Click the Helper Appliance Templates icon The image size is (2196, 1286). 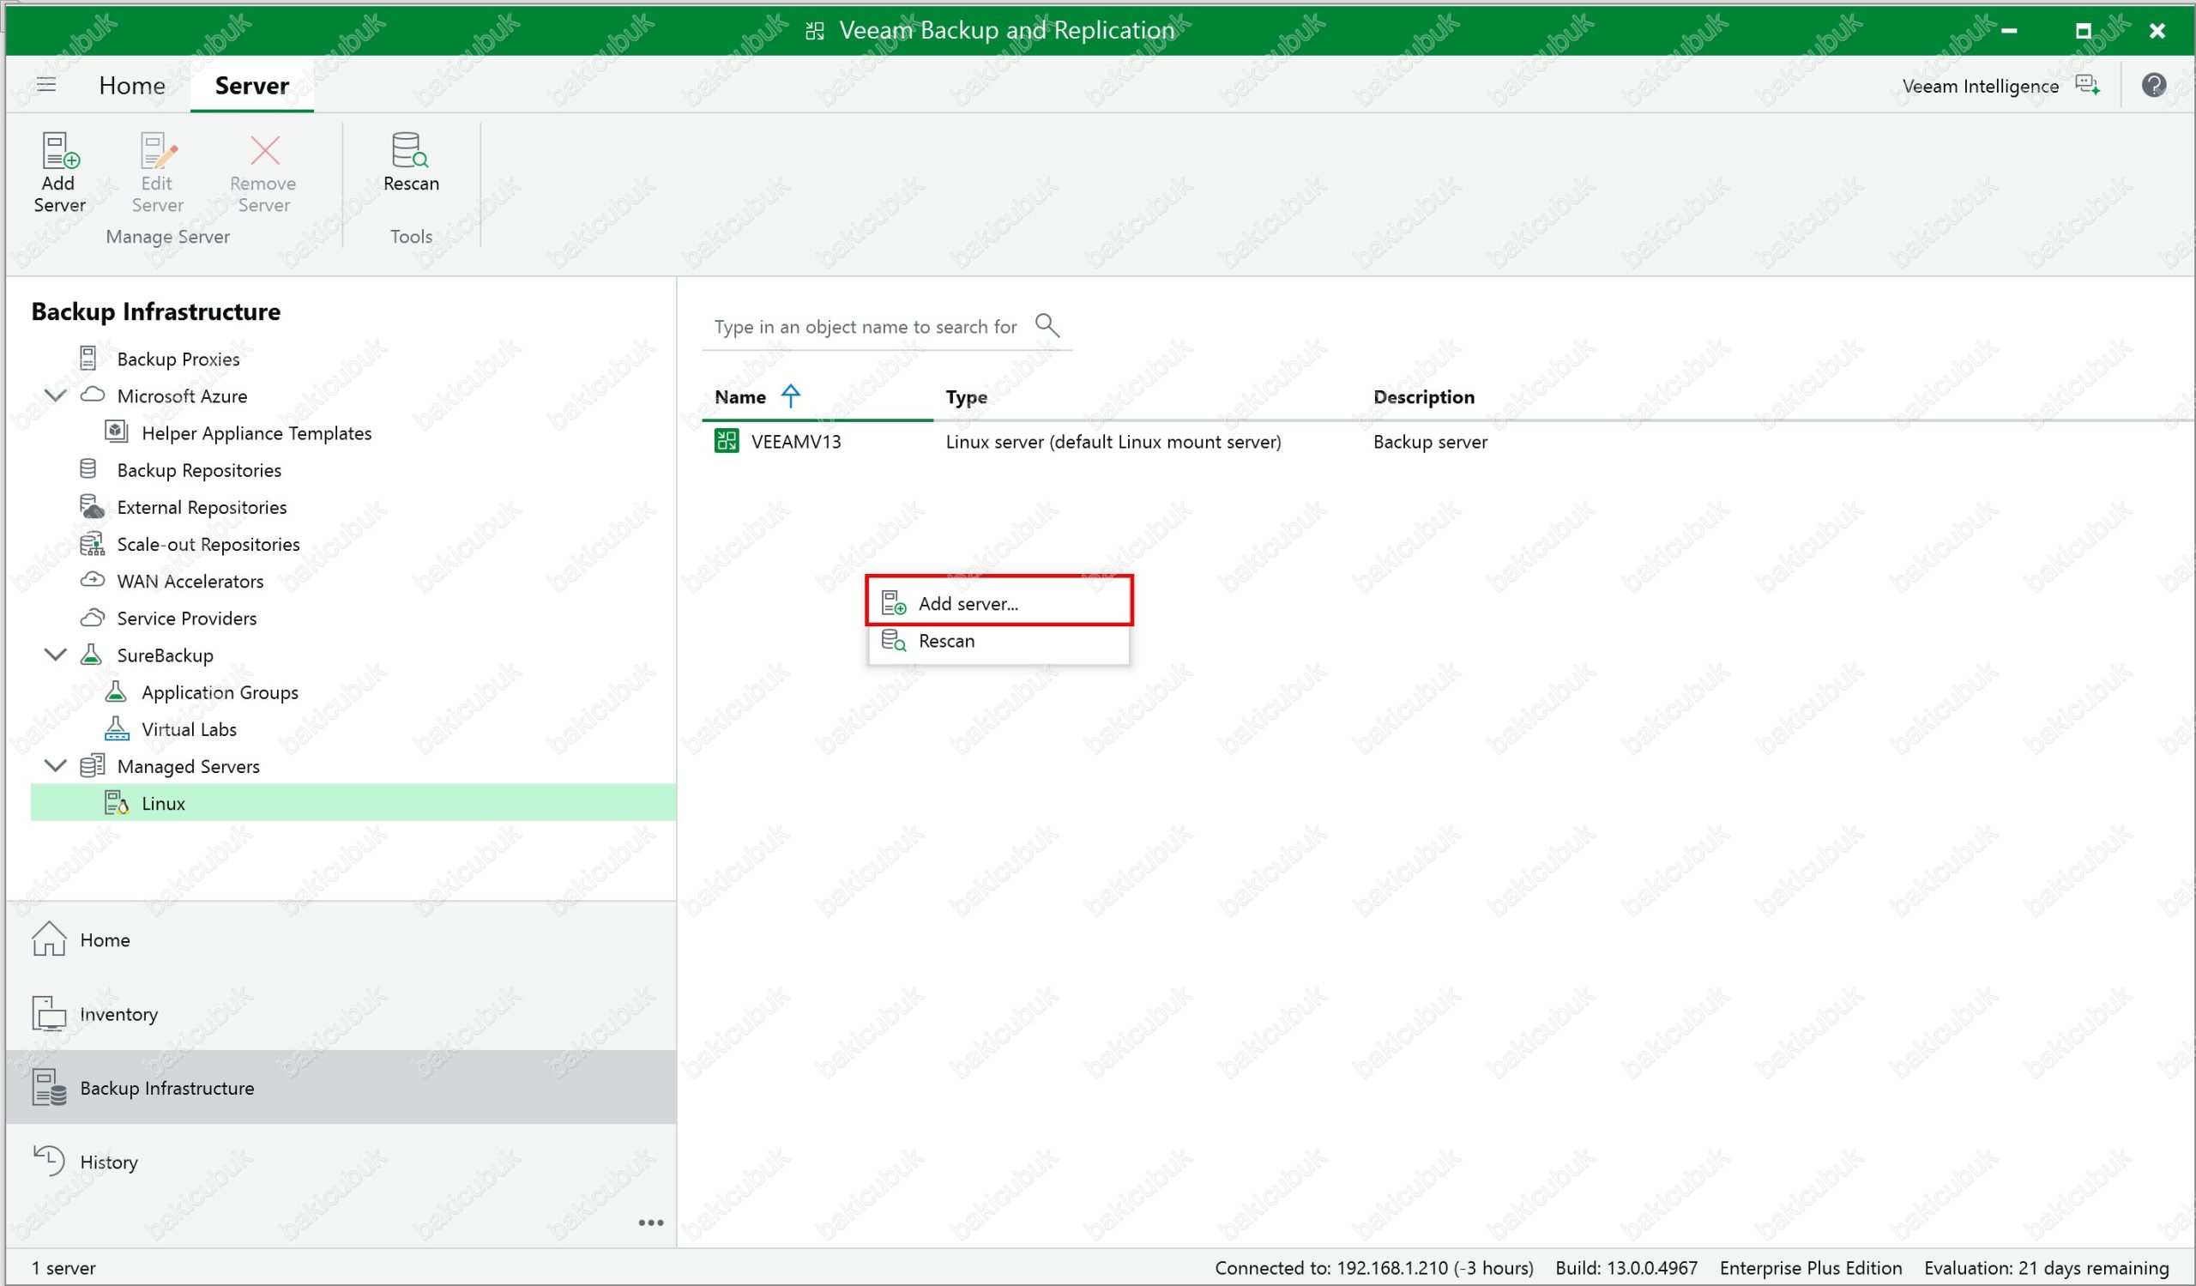(x=116, y=432)
